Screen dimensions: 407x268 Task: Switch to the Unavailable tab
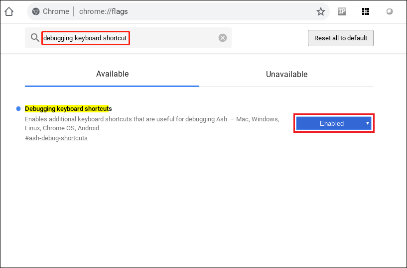point(286,74)
